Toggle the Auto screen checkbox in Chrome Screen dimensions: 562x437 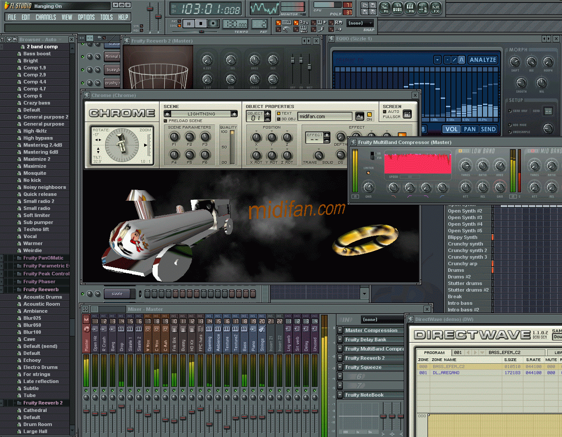pos(384,112)
